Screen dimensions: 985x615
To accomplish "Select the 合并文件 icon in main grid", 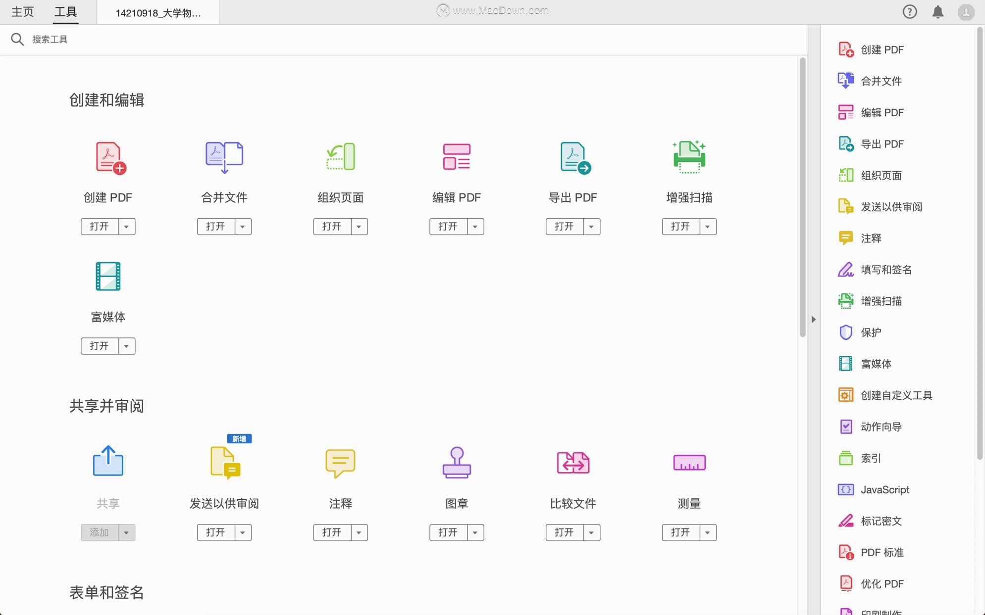I will click(x=224, y=157).
